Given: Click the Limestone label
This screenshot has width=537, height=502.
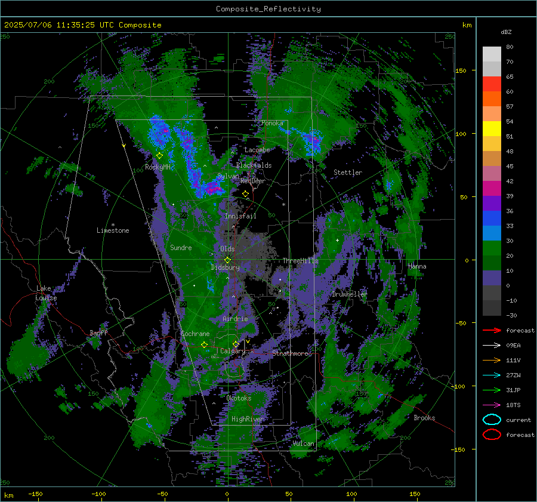Looking at the screenshot, I should (x=113, y=230).
